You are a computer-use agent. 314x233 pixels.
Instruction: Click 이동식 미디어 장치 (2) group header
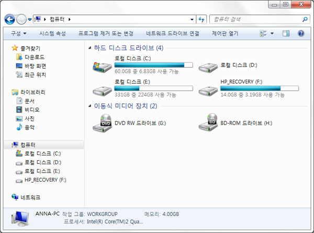pyautogui.click(x=126, y=106)
